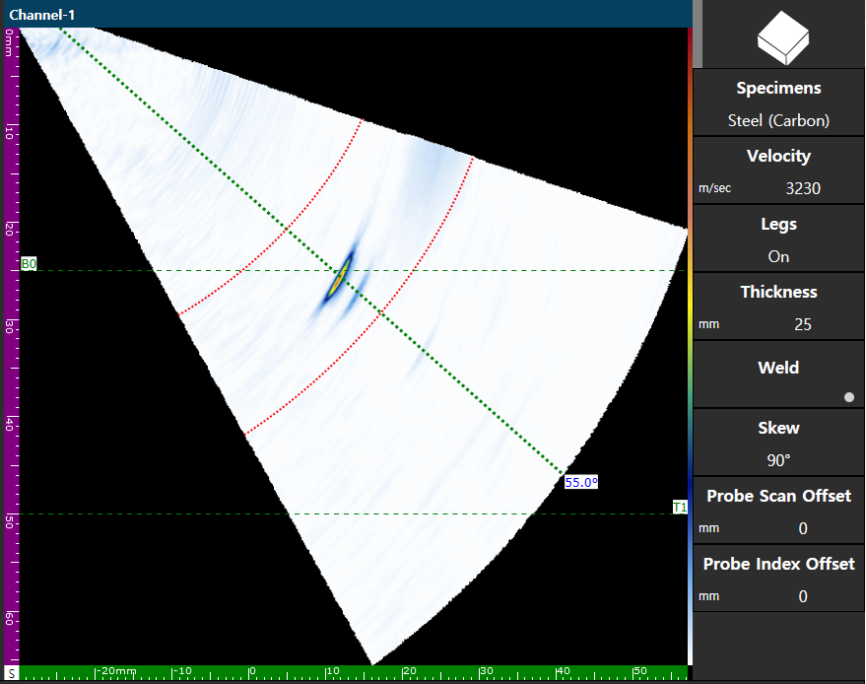866x684 pixels.
Task: Select the B0 leg marker label
Action: (29, 264)
